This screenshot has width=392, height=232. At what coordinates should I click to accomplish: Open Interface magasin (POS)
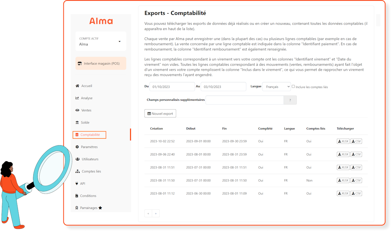(101, 63)
